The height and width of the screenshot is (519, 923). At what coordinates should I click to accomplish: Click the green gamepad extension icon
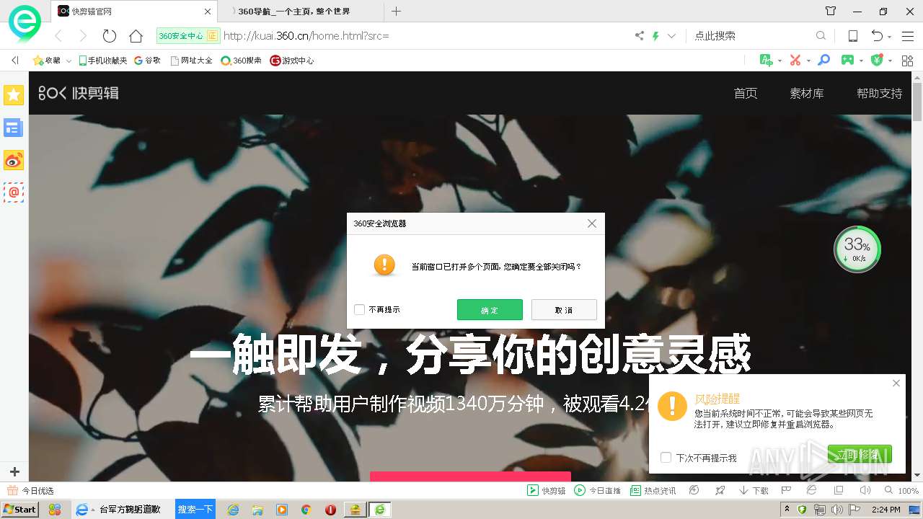click(x=848, y=61)
